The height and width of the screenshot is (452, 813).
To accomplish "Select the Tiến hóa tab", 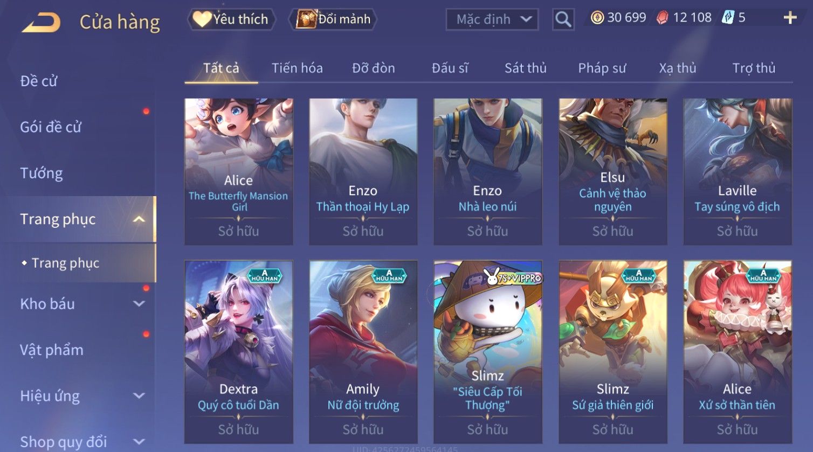I will [297, 68].
